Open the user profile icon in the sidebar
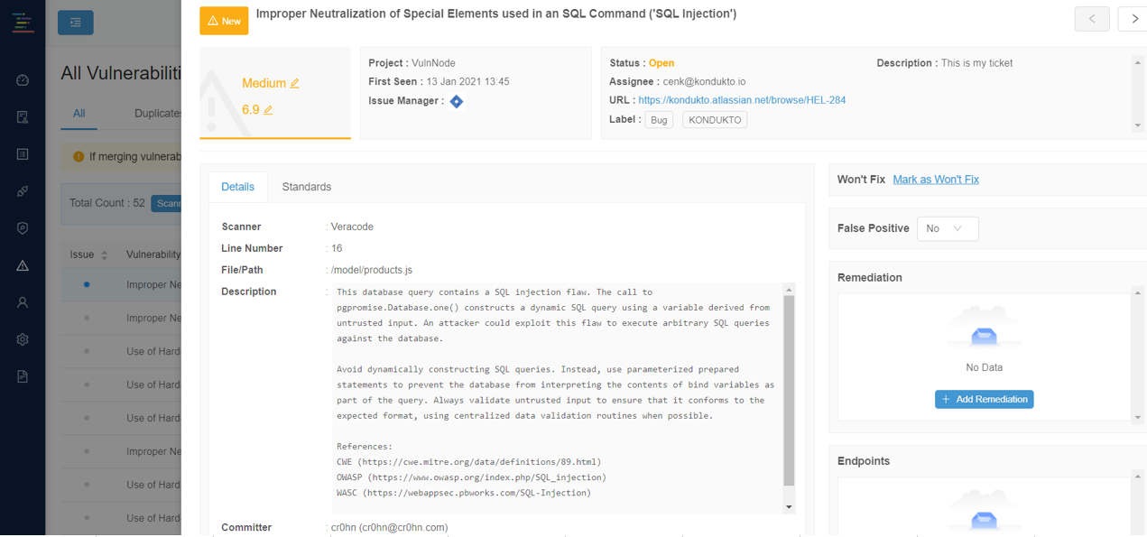 pos(23,302)
